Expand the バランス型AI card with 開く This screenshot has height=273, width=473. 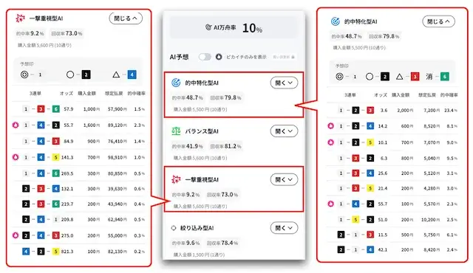coord(284,131)
